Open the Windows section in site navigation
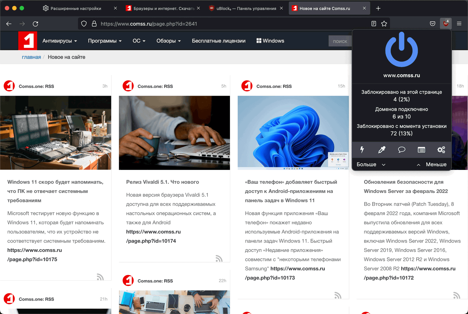Viewport: 468px width, 314px height. [270, 41]
